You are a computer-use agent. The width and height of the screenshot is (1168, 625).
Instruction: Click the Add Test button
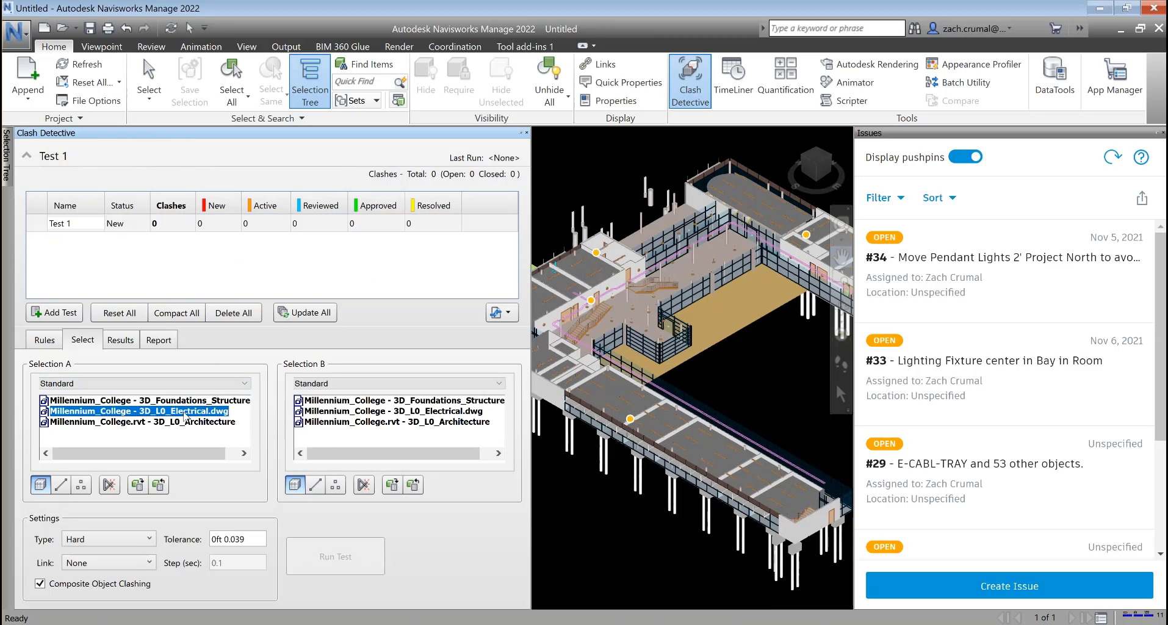(x=54, y=312)
